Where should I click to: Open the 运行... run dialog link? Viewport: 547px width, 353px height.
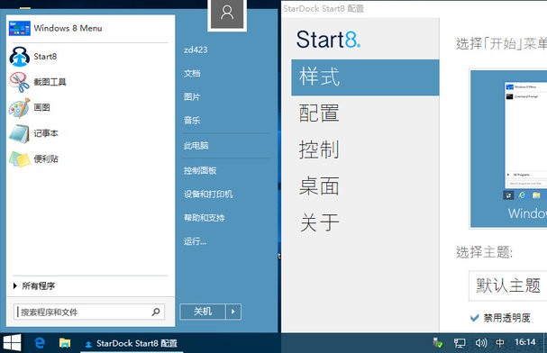(195, 241)
